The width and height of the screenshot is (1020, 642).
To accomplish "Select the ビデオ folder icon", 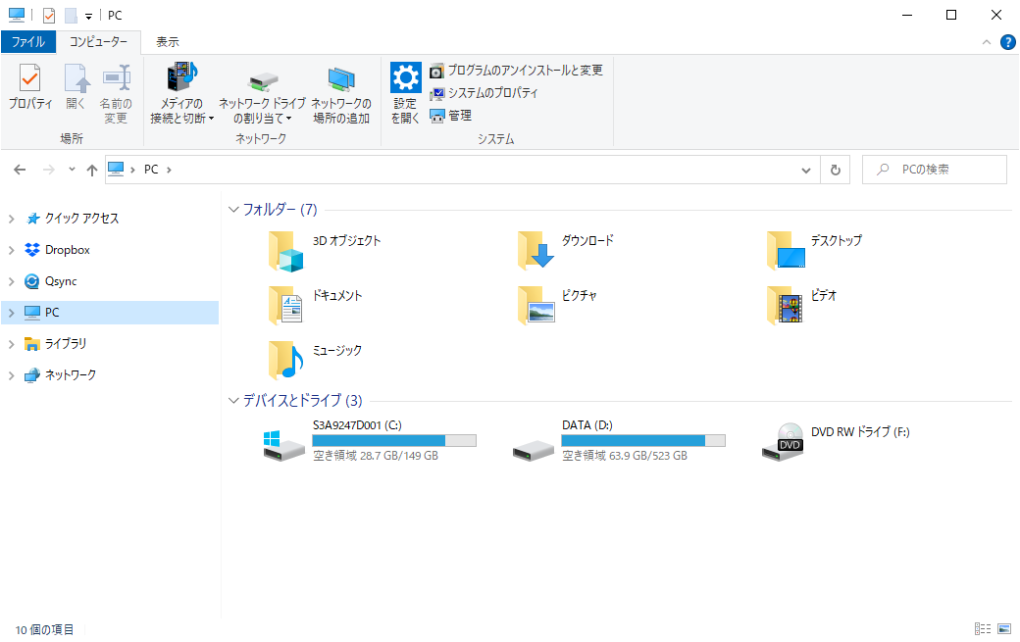I will [785, 306].
